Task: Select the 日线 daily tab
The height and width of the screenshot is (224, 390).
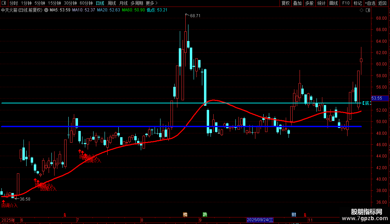Action: pos(100,3)
